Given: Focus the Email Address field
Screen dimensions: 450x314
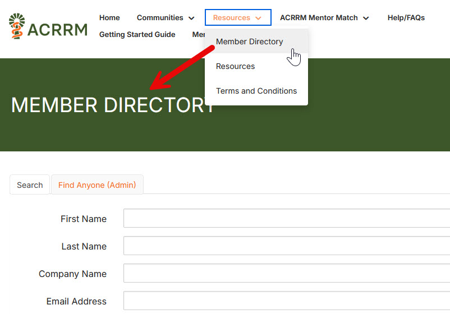Looking at the screenshot, I should tap(287, 301).
